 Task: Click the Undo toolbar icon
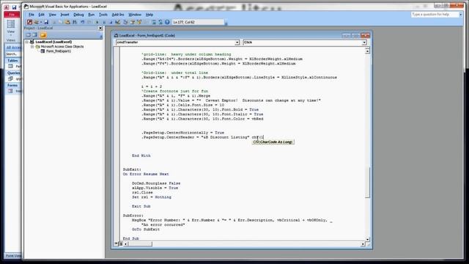tap(83, 22)
